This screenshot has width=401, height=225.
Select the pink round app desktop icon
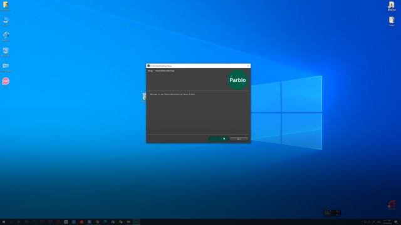6,82
